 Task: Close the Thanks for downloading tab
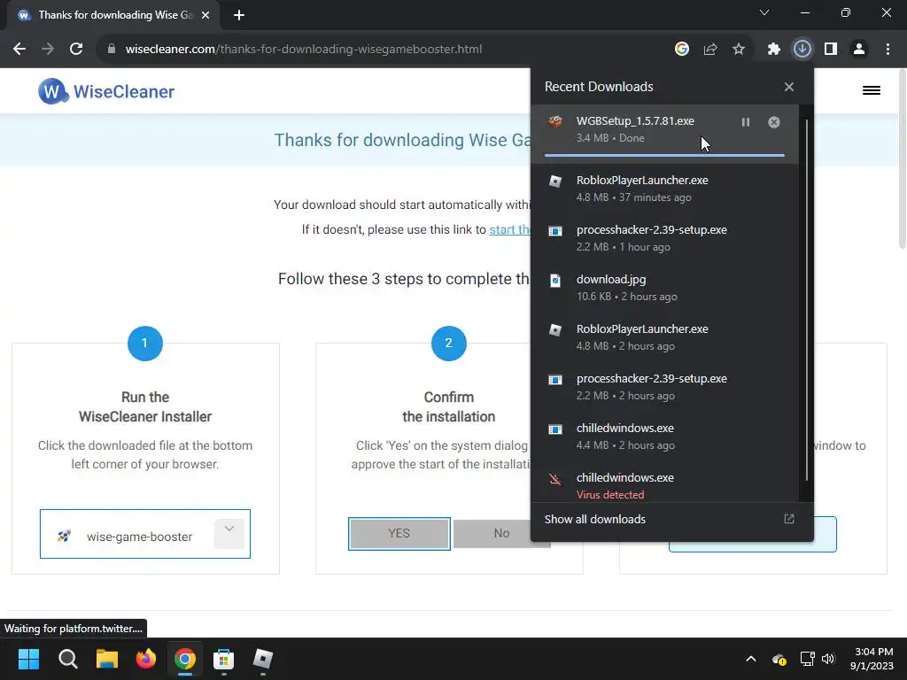pos(205,15)
